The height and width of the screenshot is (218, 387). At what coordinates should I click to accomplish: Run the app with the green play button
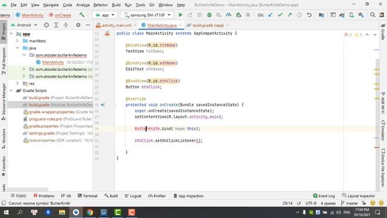coord(180,15)
